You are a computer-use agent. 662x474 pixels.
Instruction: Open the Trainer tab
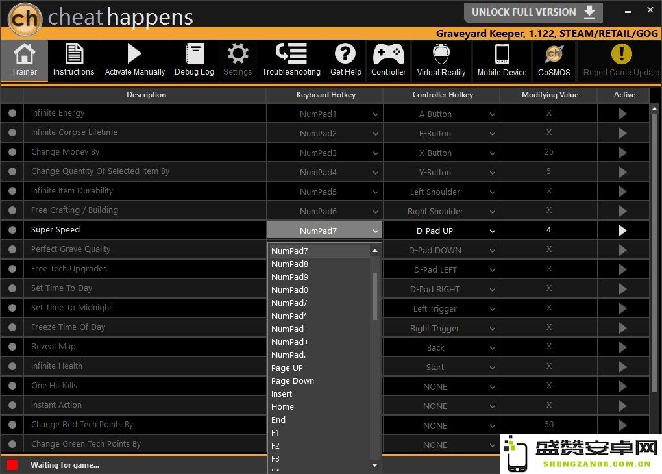click(24, 60)
